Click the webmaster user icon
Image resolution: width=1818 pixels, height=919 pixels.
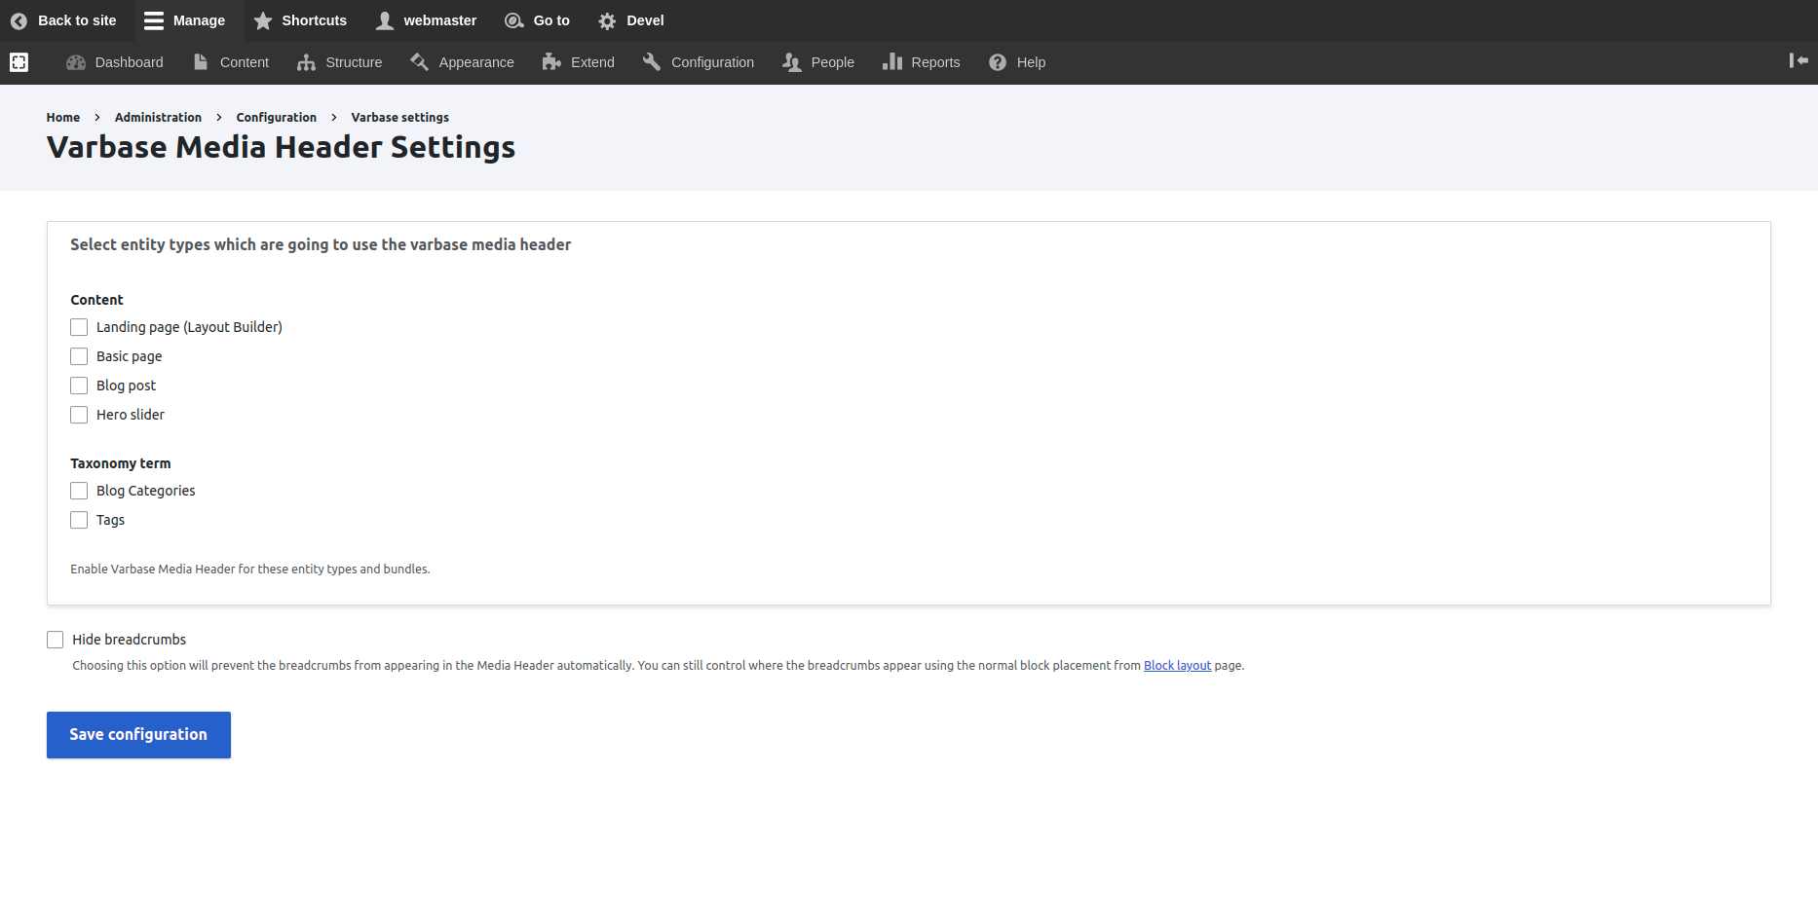click(x=386, y=20)
